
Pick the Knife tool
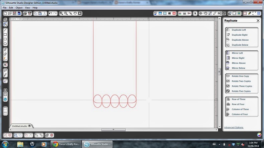click(5, 75)
